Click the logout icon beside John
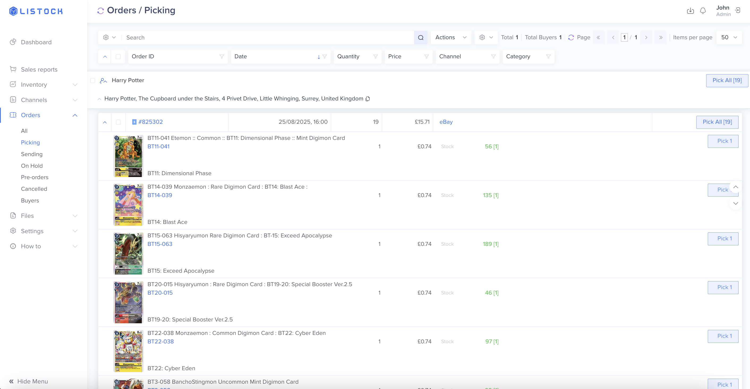 click(x=738, y=10)
